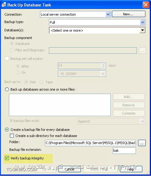Choose Back up databases across files radio
Viewport: 151px width, 176px height.
7,89
